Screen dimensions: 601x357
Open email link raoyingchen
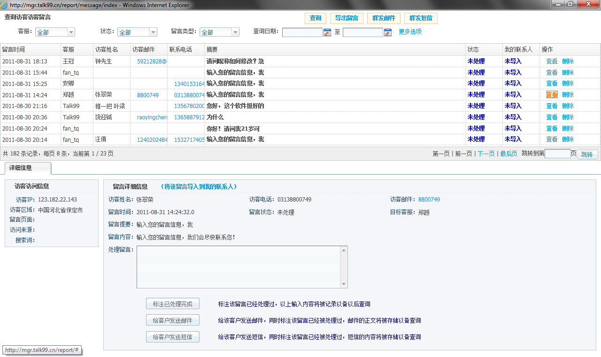pos(152,117)
